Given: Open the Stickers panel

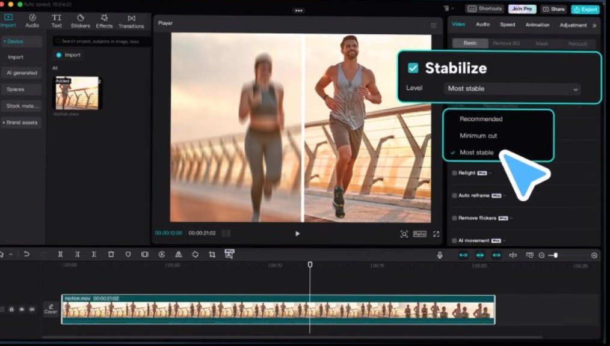Looking at the screenshot, I should tap(80, 21).
